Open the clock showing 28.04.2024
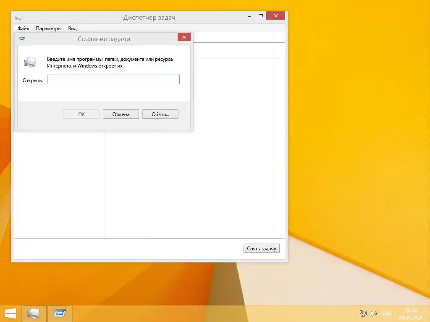The width and height of the screenshot is (430, 322). 411,314
